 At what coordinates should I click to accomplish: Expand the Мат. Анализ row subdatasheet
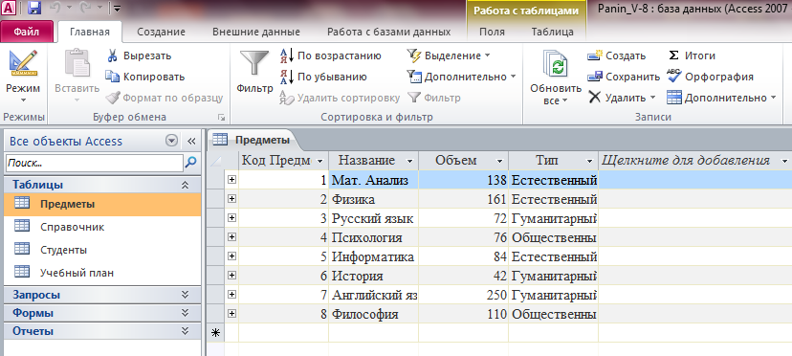(231, 180)
